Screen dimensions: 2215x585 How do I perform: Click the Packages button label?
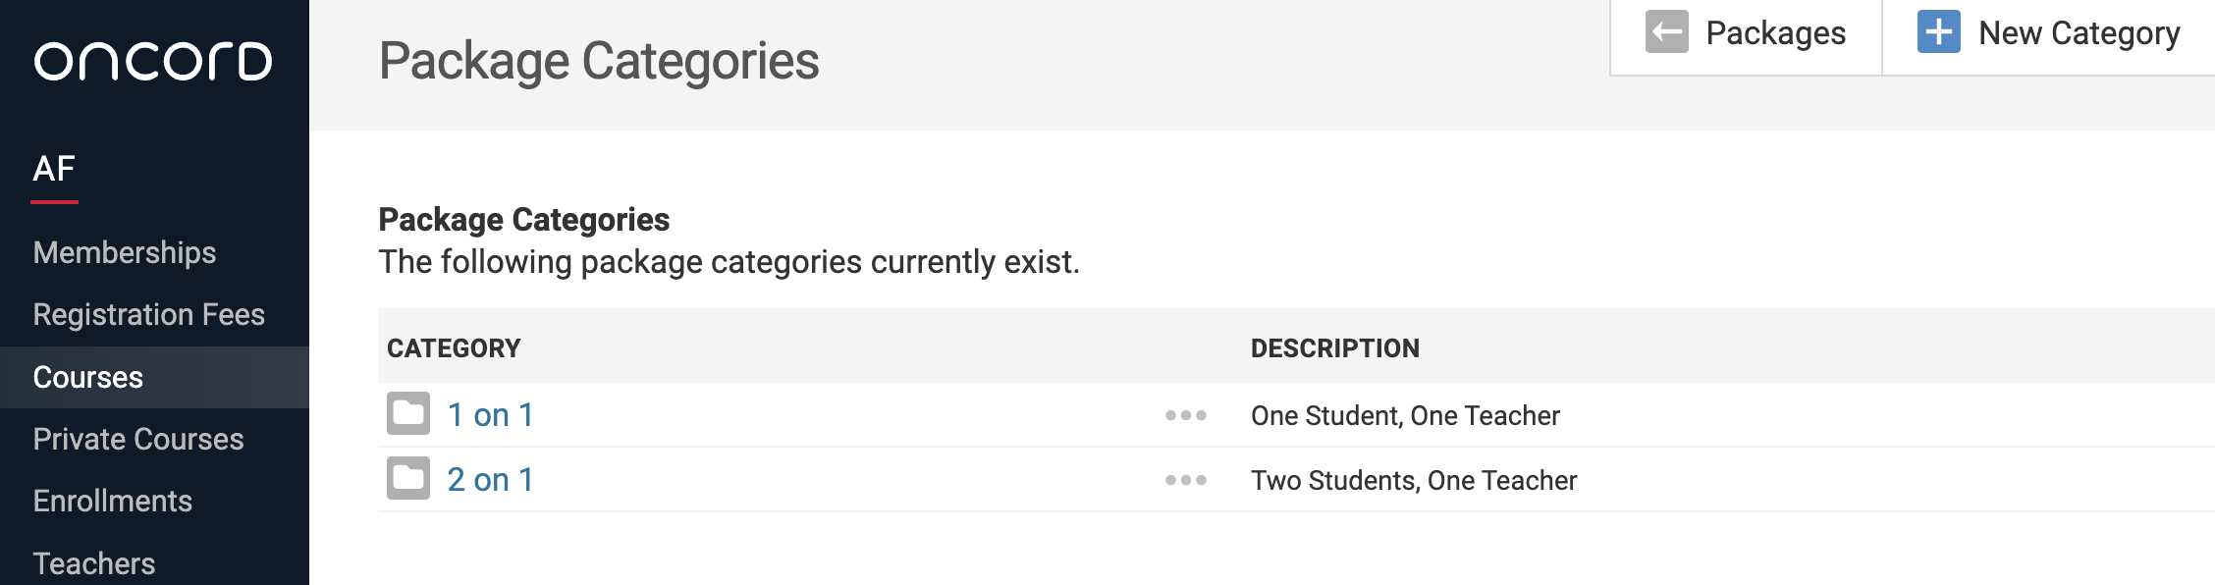1776,33
